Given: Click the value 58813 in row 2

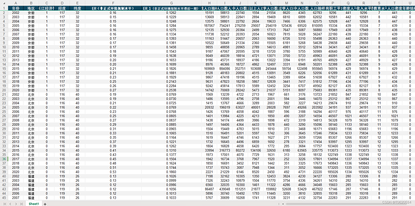Looking at the screenshot, I should point(225,13).
